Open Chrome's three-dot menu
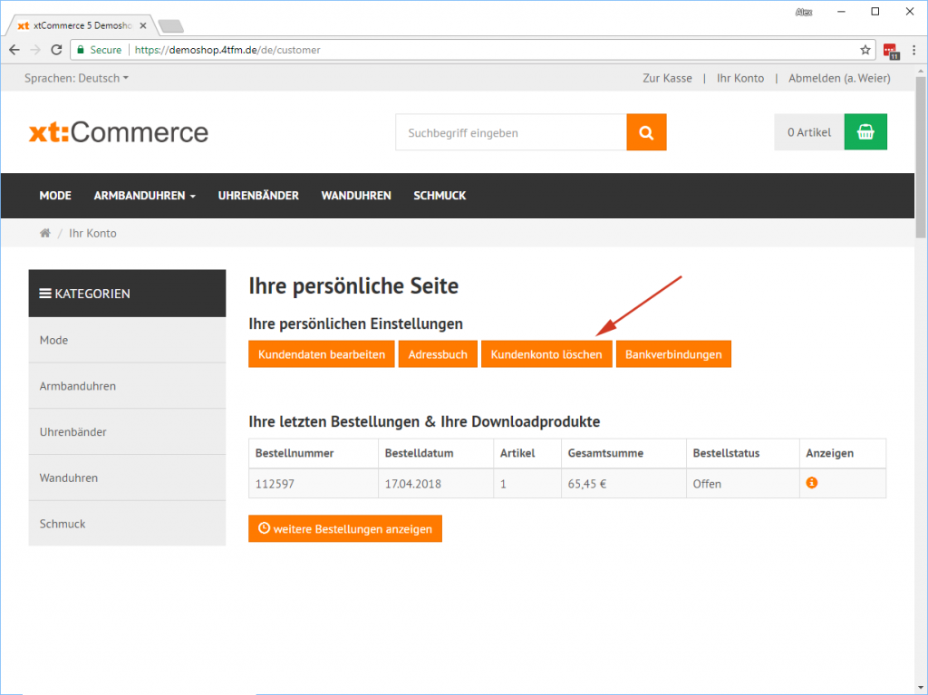This screenshot has width=928, height=695. [x=913, y=50]
